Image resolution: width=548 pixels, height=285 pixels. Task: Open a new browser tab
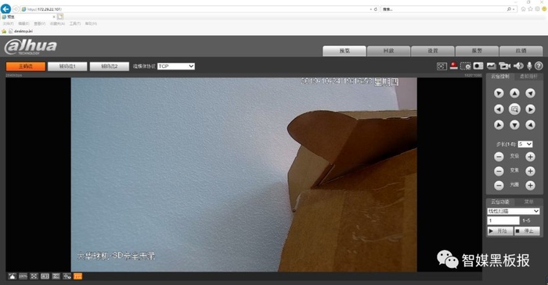pos(60,16)
